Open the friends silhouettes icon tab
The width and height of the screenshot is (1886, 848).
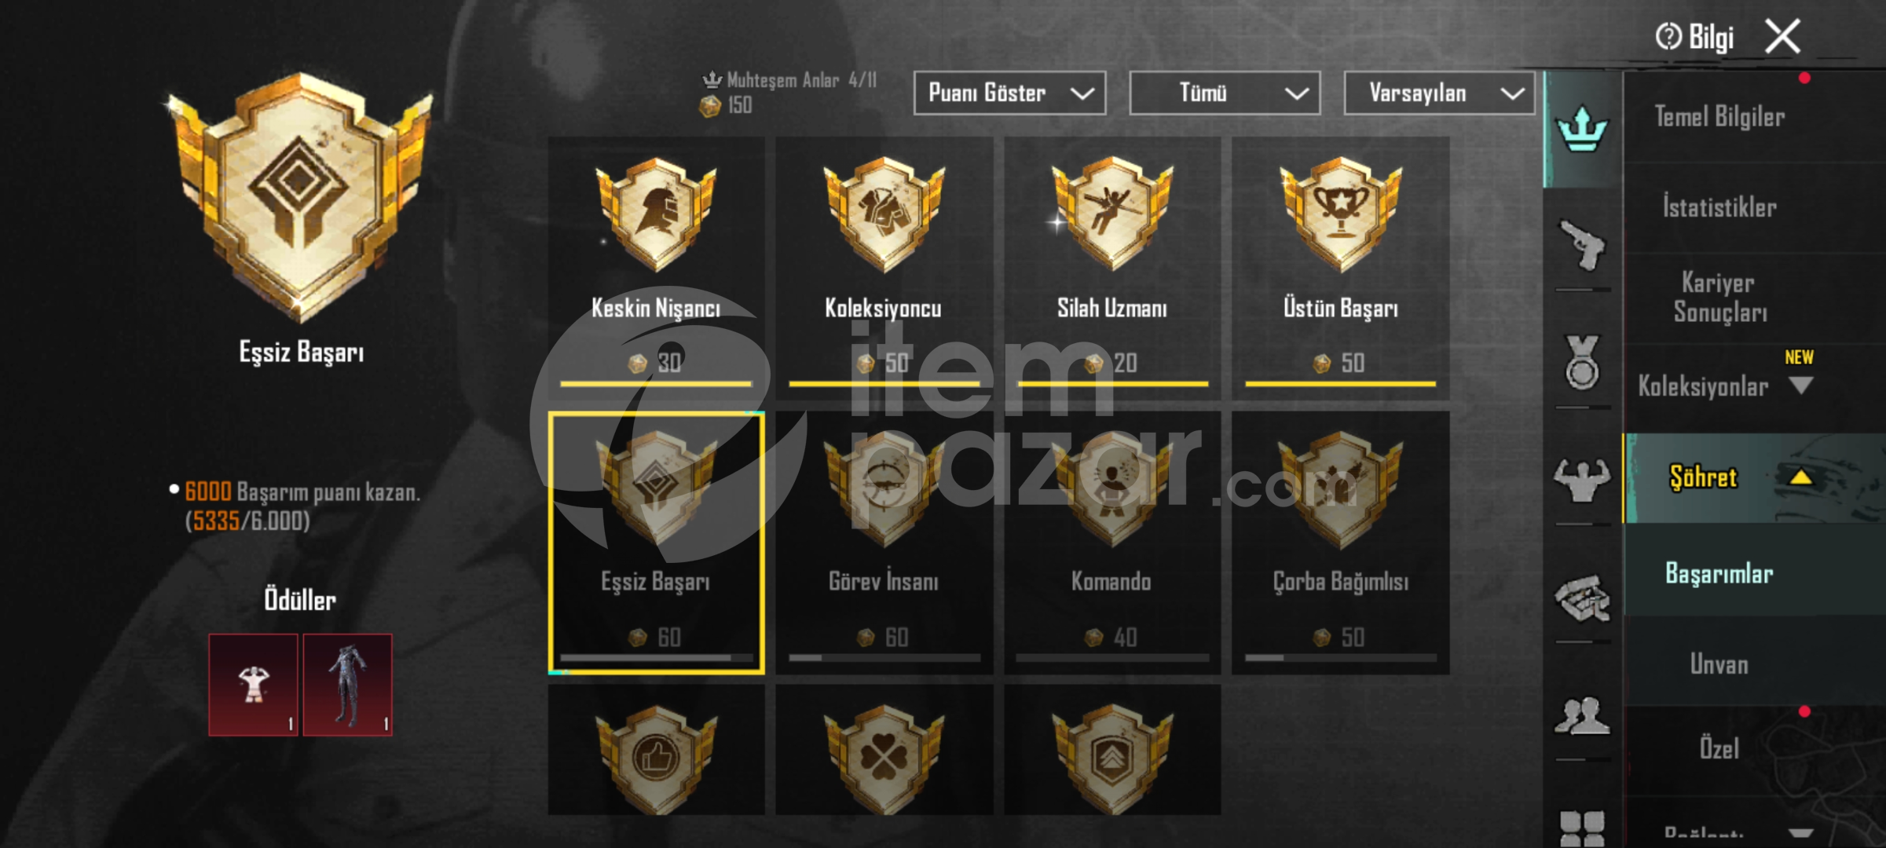tap(1582, 715)
